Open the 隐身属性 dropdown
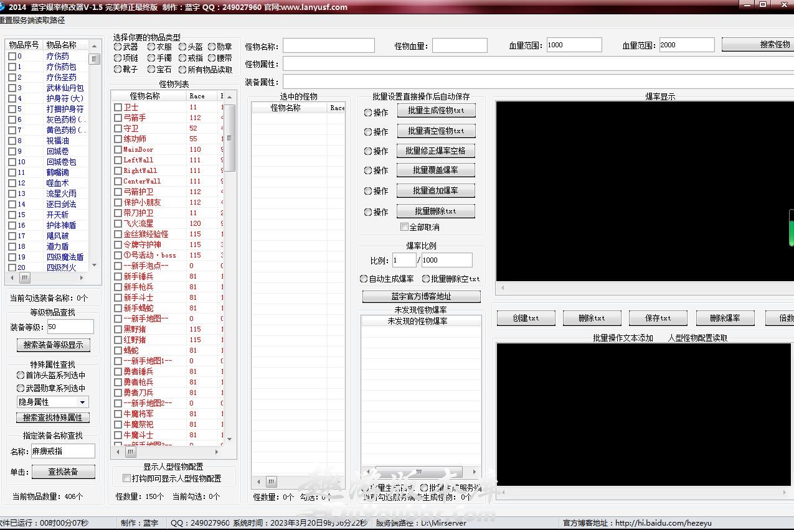Screen dimensions: 794x530 click(x=82, y=402)
